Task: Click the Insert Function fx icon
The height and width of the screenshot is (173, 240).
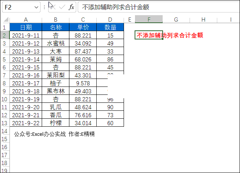Action: click(x=71, y=7)
